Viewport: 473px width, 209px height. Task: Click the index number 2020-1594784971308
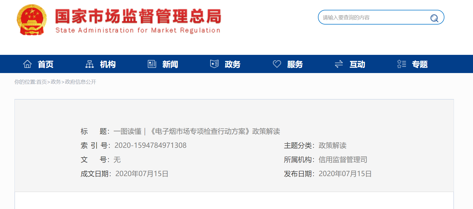150,145
